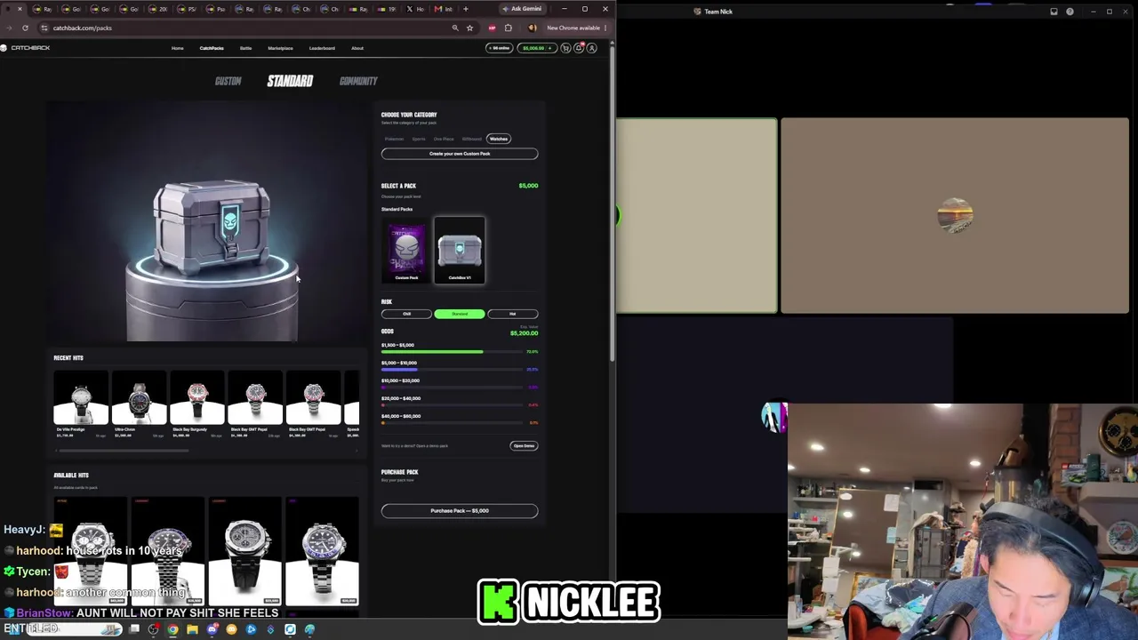
Task: Open File Explorer from the taskbar
Action: (192, 629)
